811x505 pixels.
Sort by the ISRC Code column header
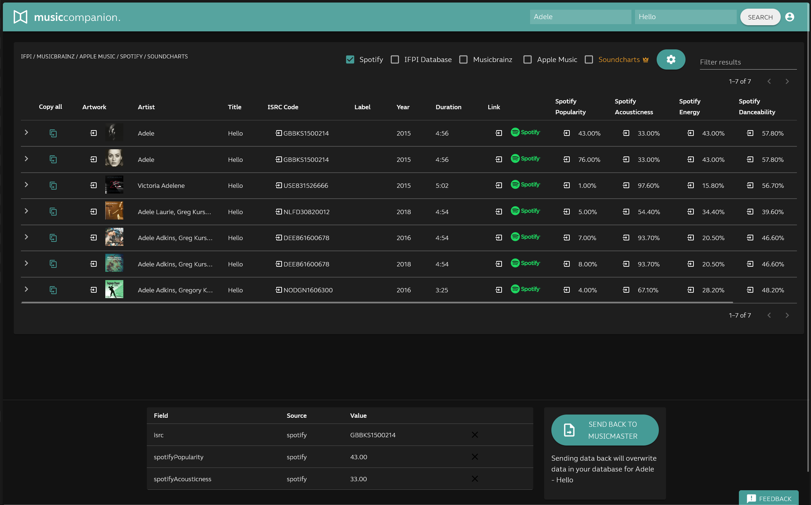coord(283,107)
